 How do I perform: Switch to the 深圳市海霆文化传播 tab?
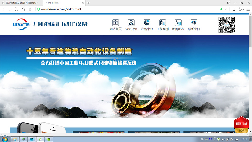(21, 3)
